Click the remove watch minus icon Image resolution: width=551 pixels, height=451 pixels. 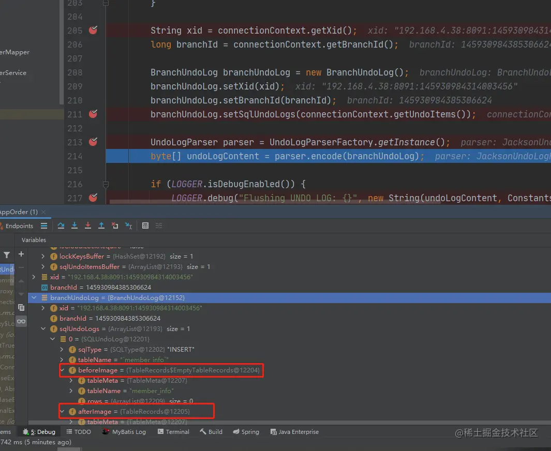(x=21, y=267)
